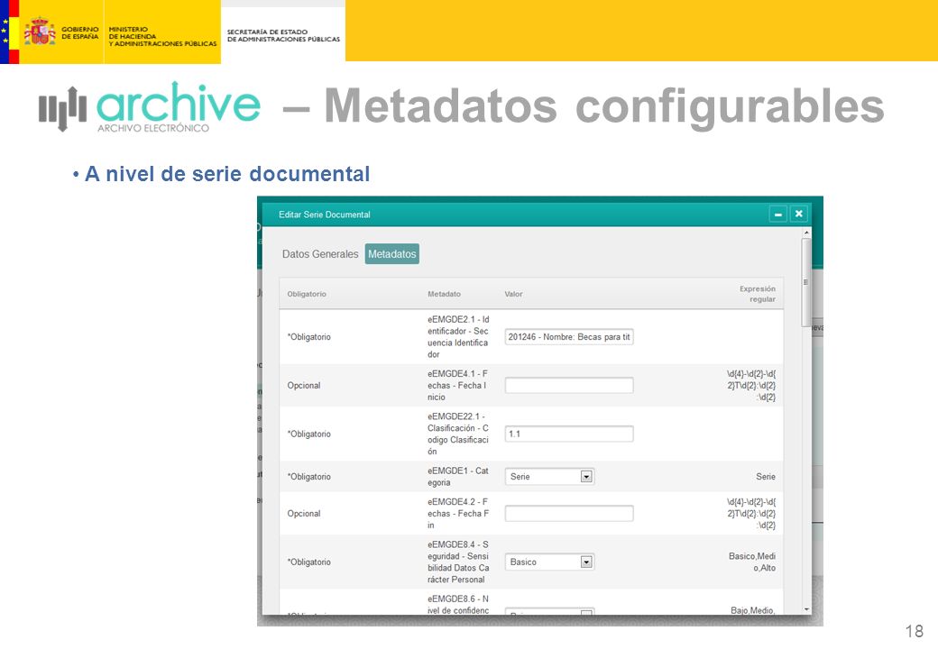Minimize the Editar Serie Documental dialog

[777, 214]
